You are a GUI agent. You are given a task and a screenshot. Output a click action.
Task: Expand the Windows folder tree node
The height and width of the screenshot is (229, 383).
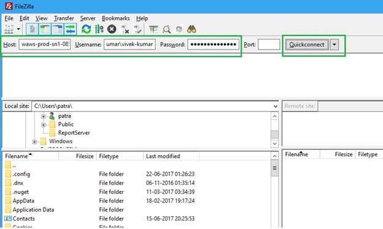pyautogui.click(x=34, y=141)
